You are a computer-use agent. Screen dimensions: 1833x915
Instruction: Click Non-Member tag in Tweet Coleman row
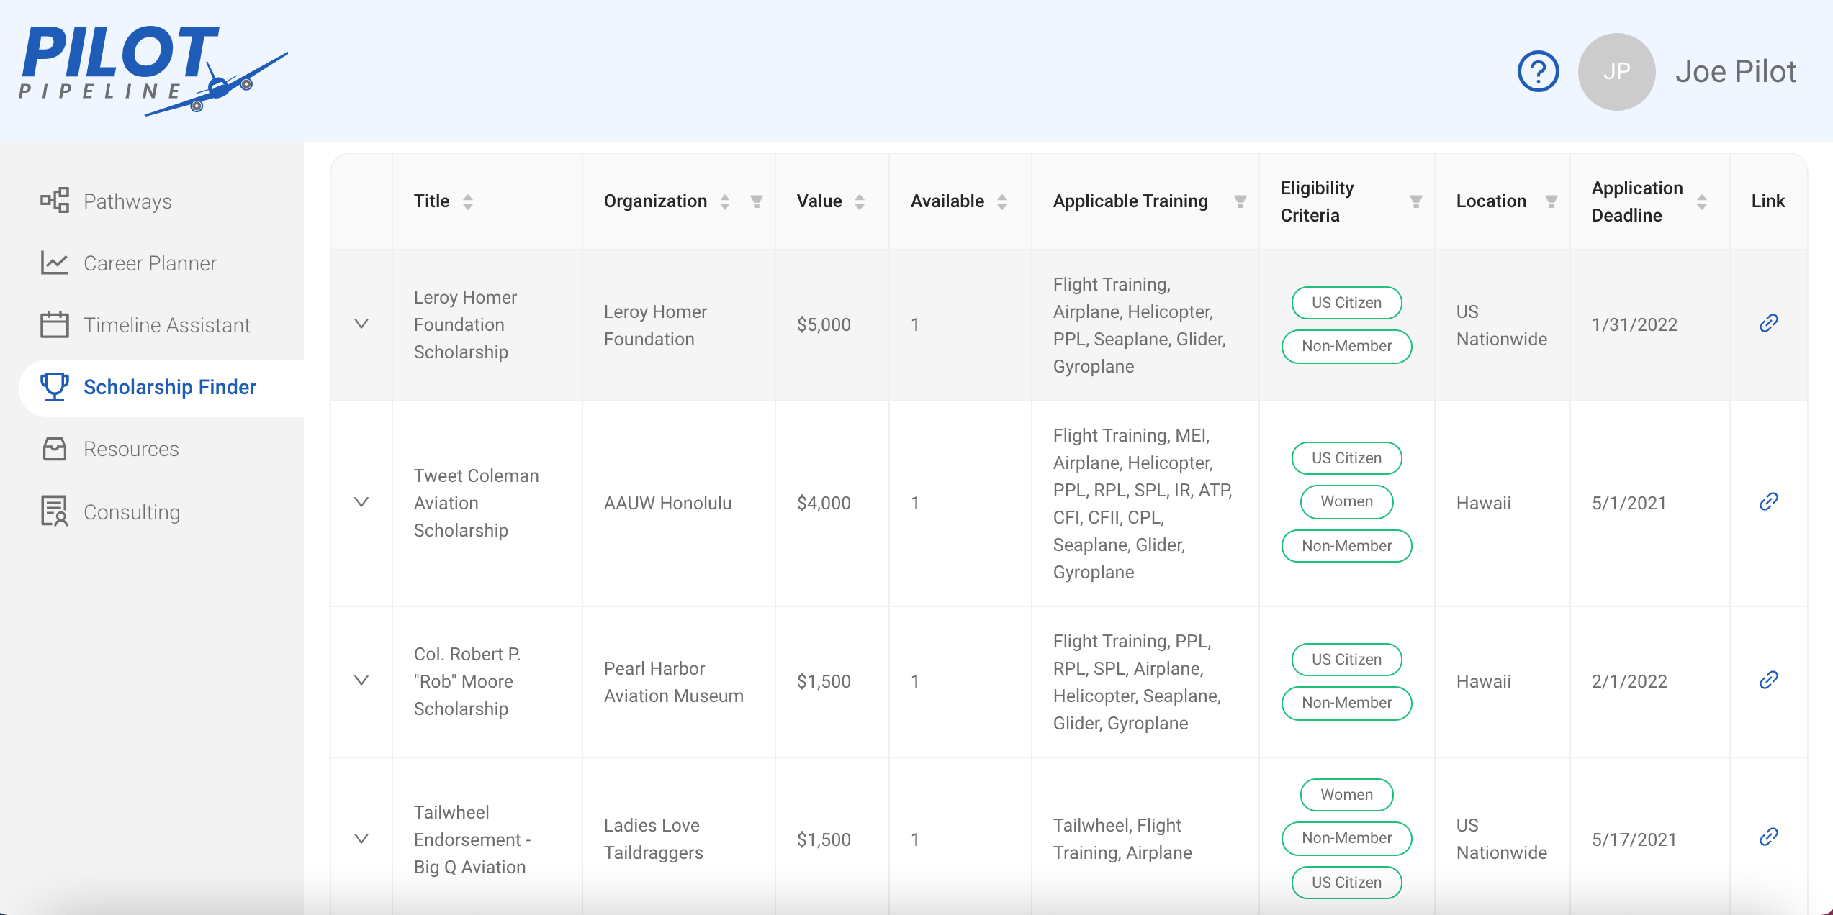(x=1346, y=546)
